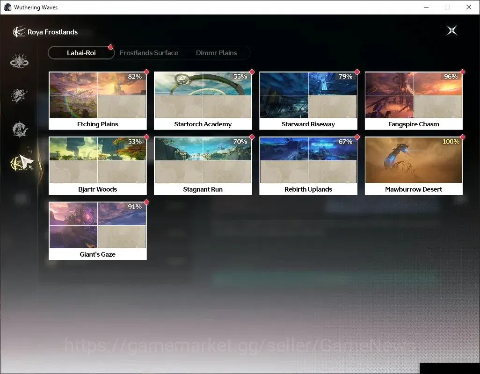Switch to the Lahai-Roi tab
This screenshot has height=374, width=480.
pyautogui.click(x=81, y=53)
